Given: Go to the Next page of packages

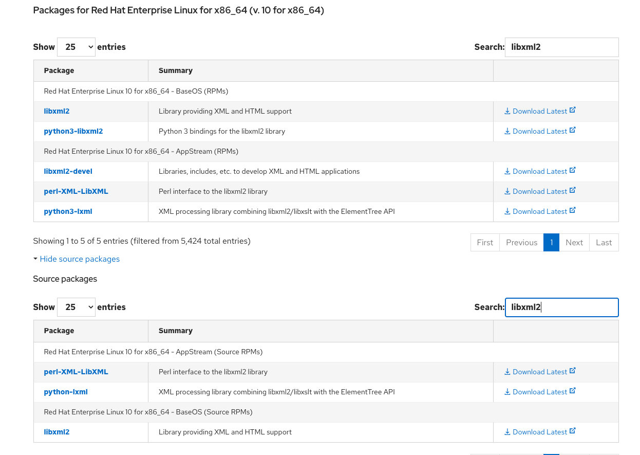Looking at the screenshot, I should pos(574,243).
